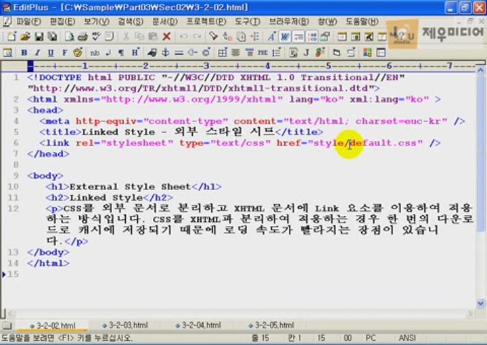Open the 보기(V) menu
Image resolution: width=487 pixels, height=345 pixels.
97,22
